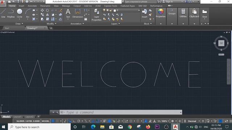This screenshot has width=232, height=130.
Task: Expand the Layers panel
Action: (x=115, y=24)
